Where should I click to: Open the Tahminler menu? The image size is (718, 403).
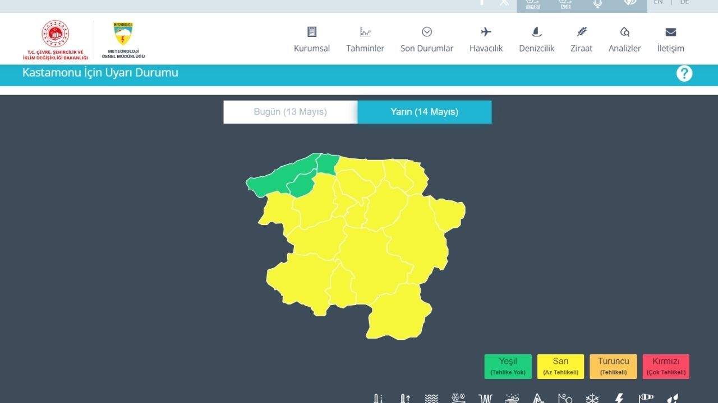pyautogui.click(x=365, y=40)
